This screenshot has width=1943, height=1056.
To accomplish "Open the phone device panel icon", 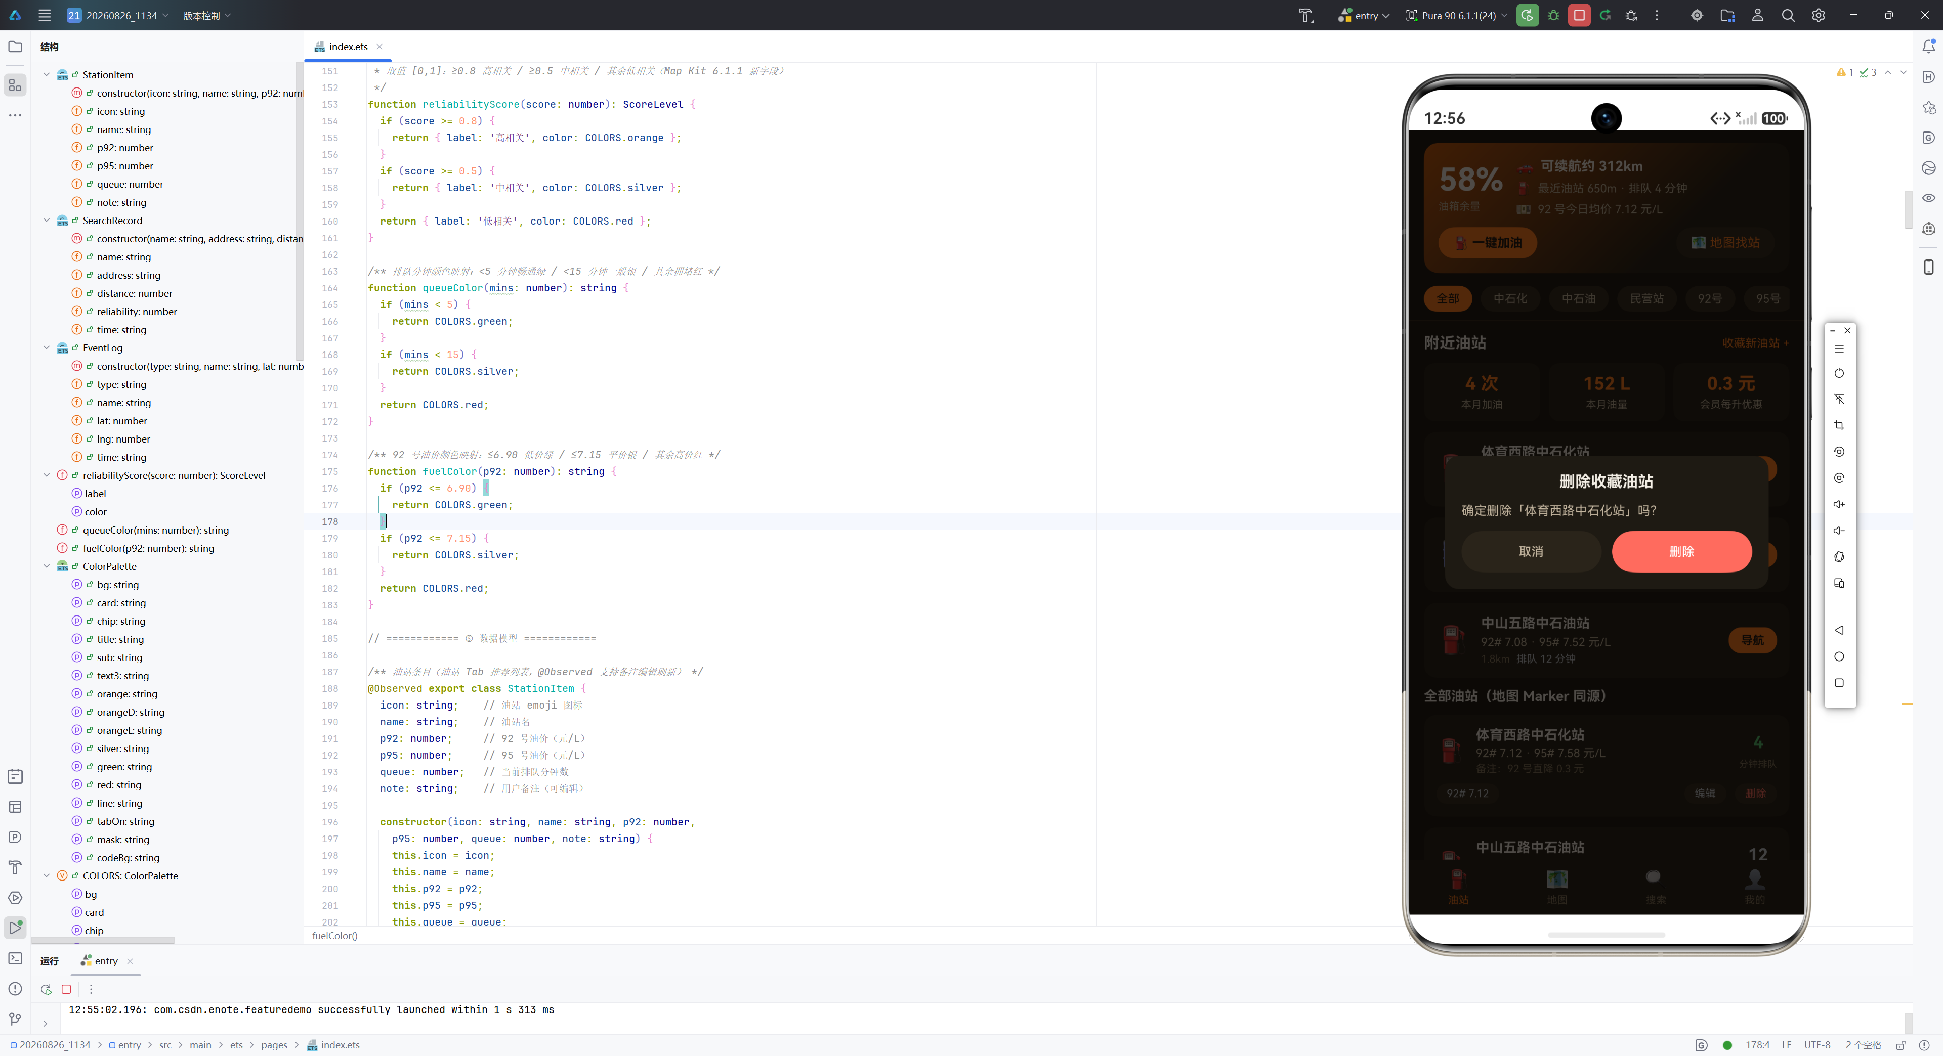I will [x=1929, y=267].
